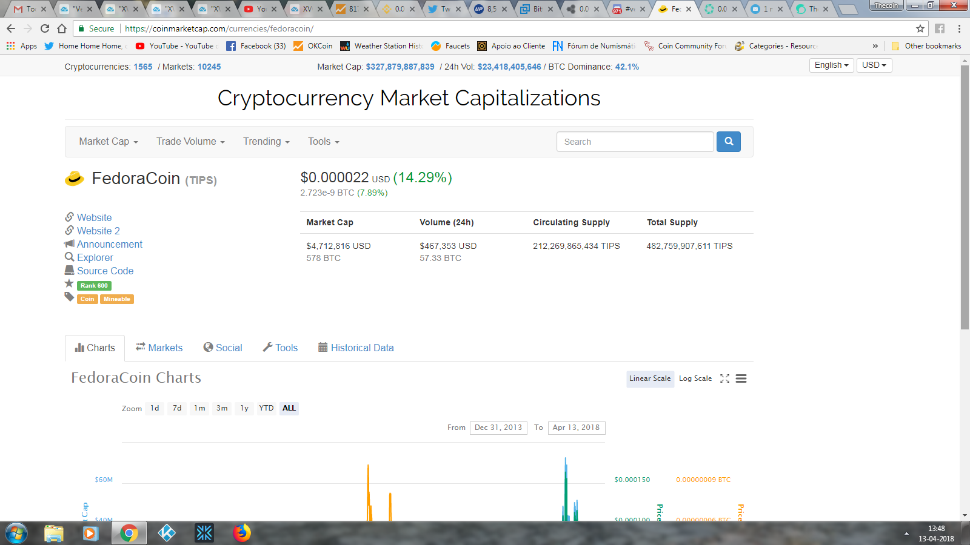
Task: Click the blue search magnifier button
Action: pos(728,142)
